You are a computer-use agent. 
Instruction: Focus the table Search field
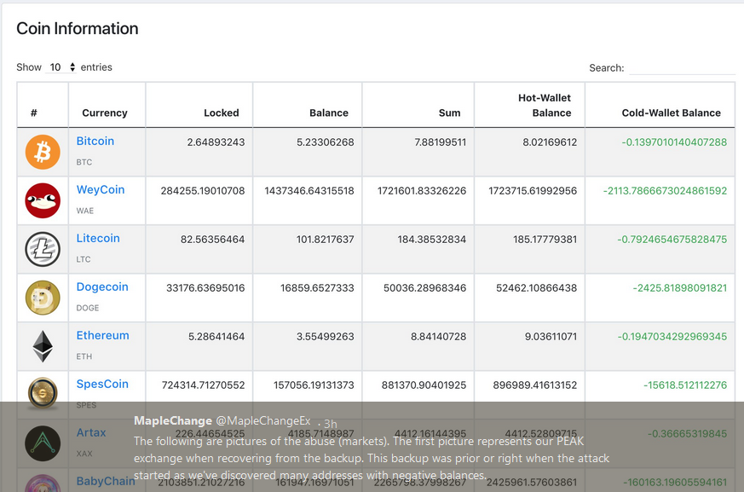coord(682,67)
